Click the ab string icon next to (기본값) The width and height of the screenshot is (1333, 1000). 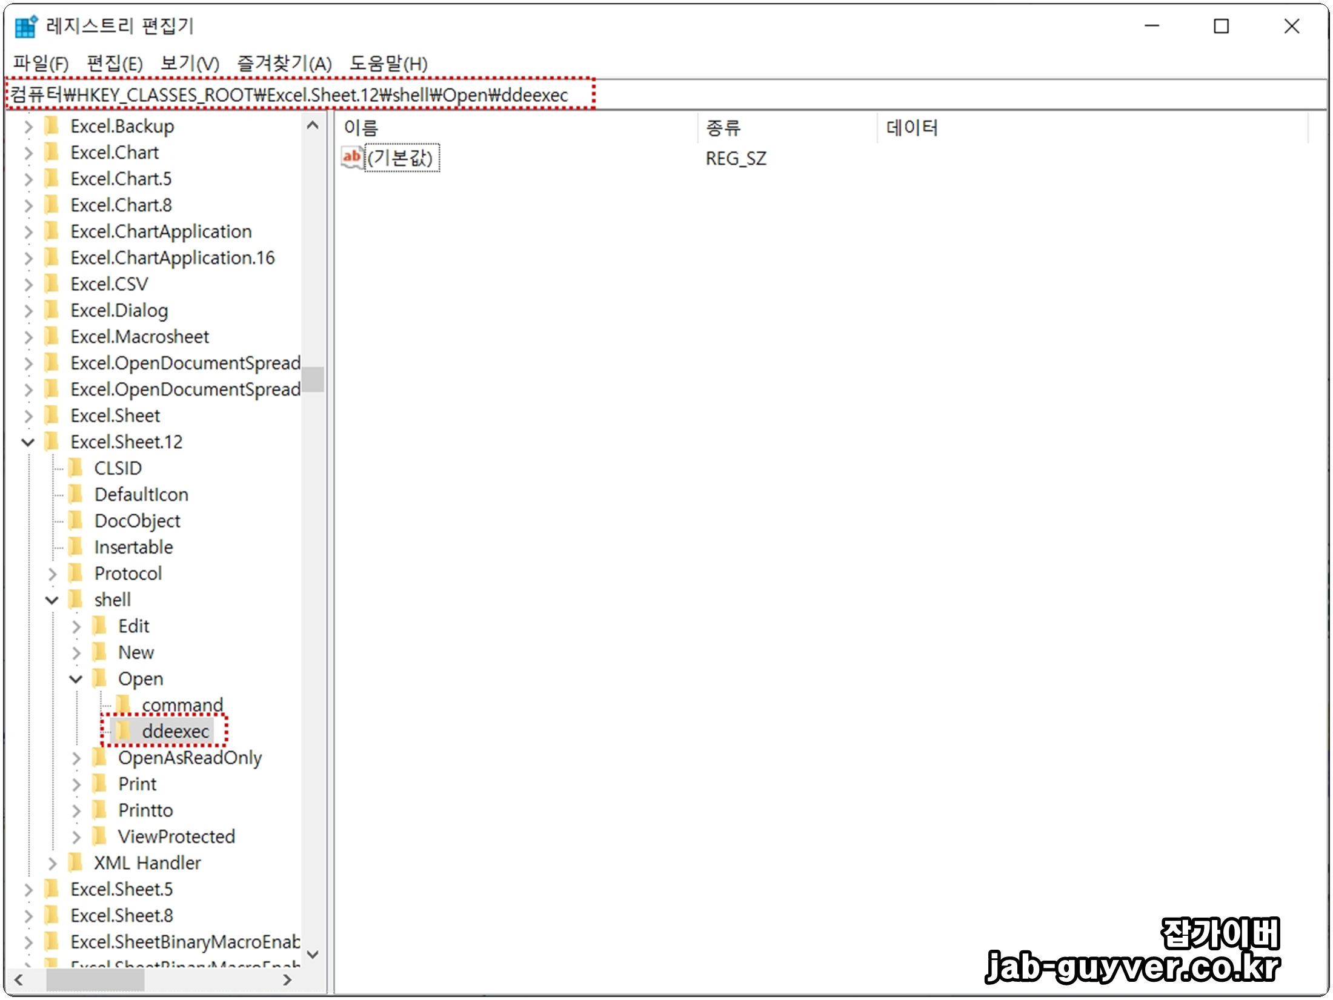coord(351,157)
